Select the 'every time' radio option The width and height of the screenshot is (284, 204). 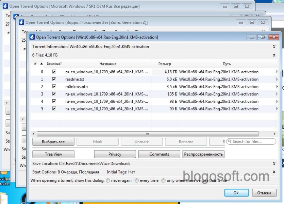point(137,180)
